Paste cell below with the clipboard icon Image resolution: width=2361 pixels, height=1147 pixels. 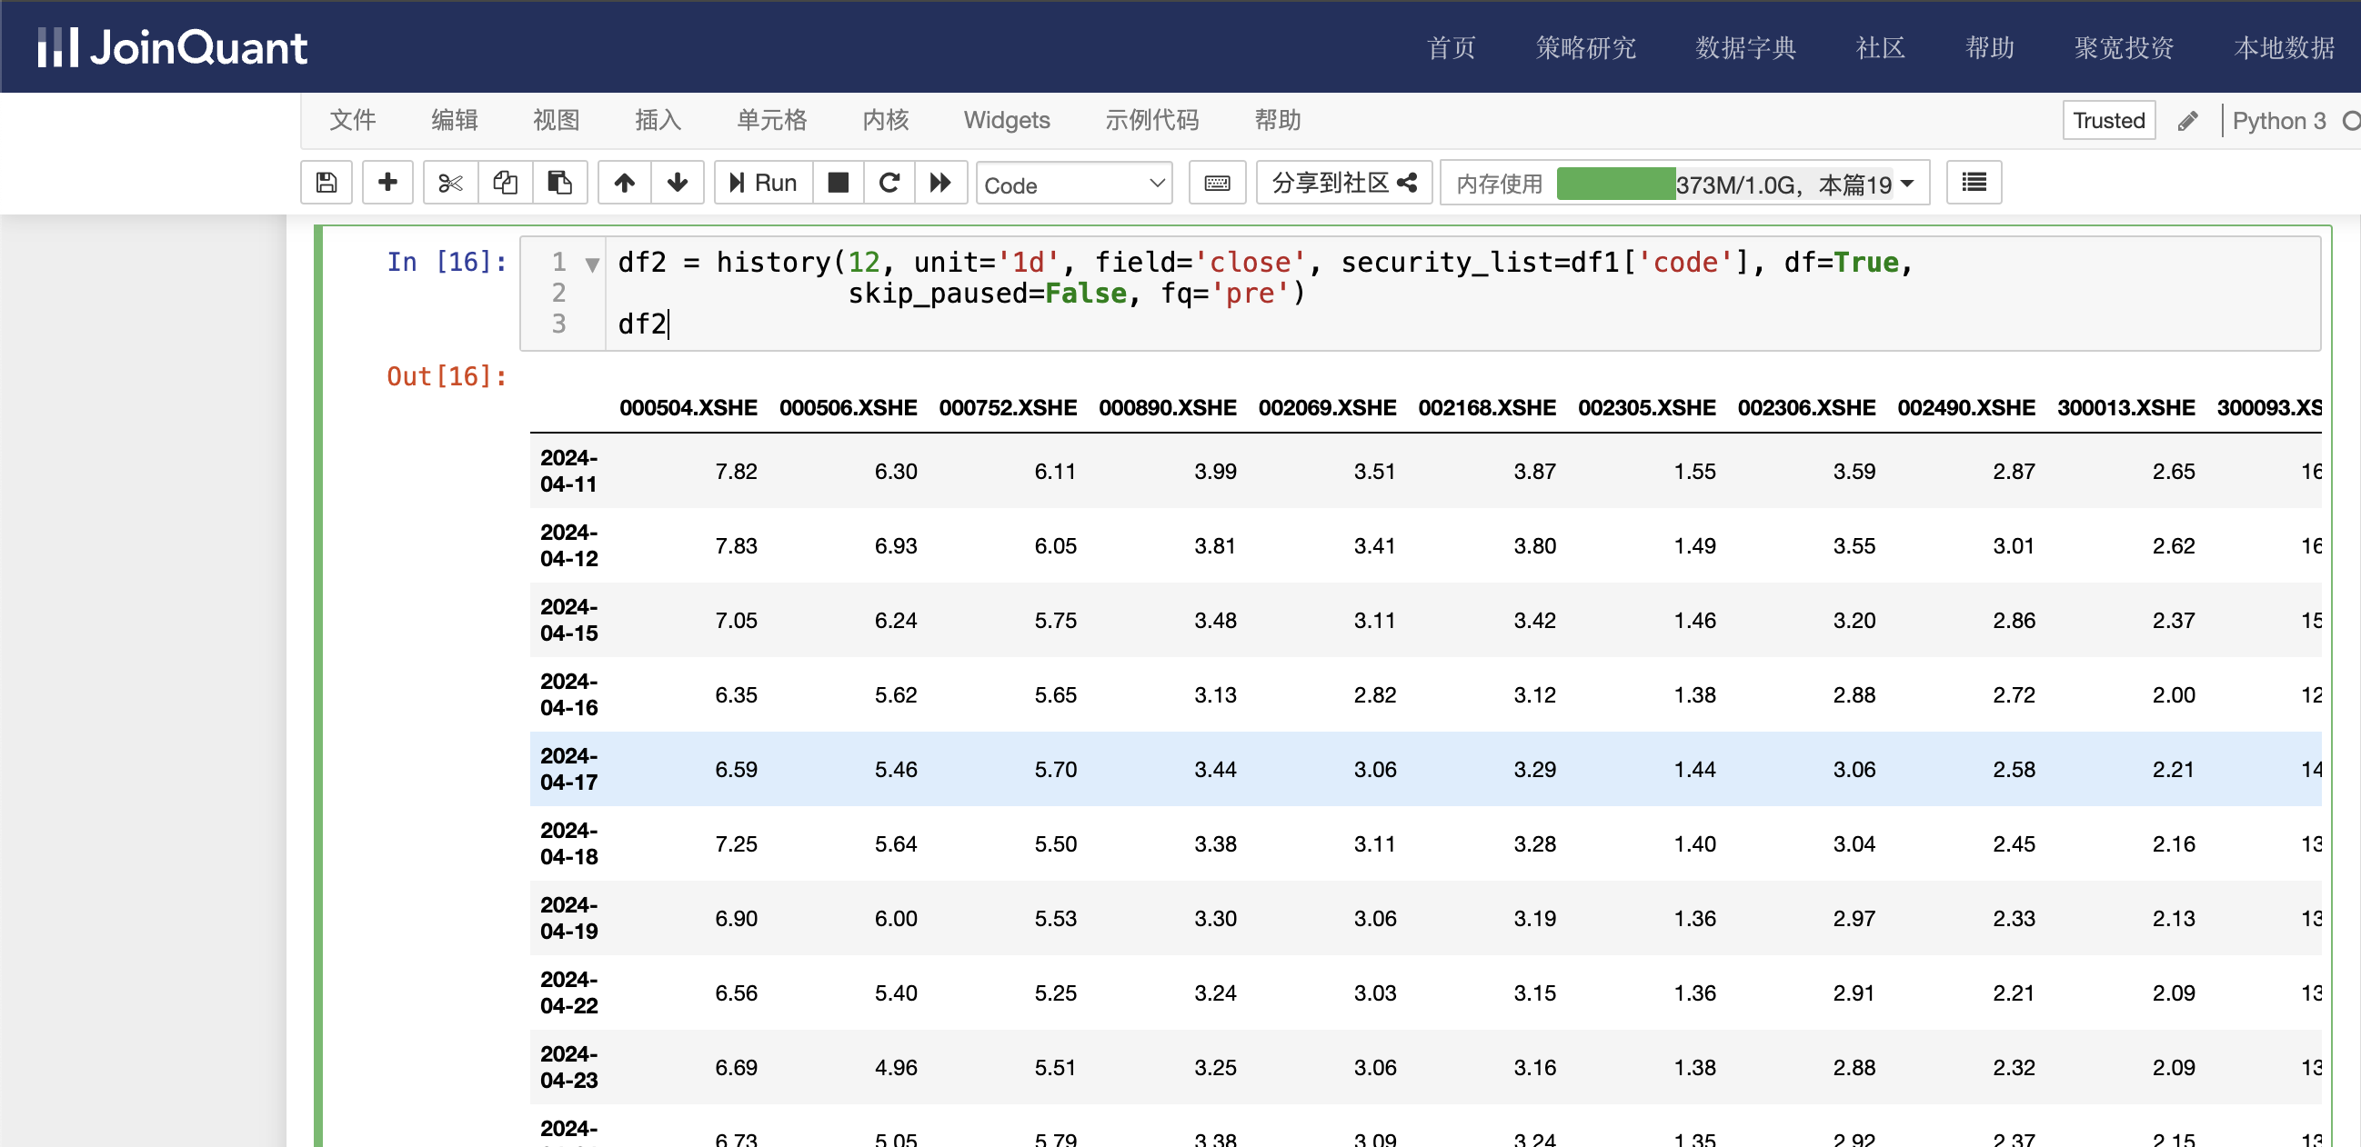[559, 184]
